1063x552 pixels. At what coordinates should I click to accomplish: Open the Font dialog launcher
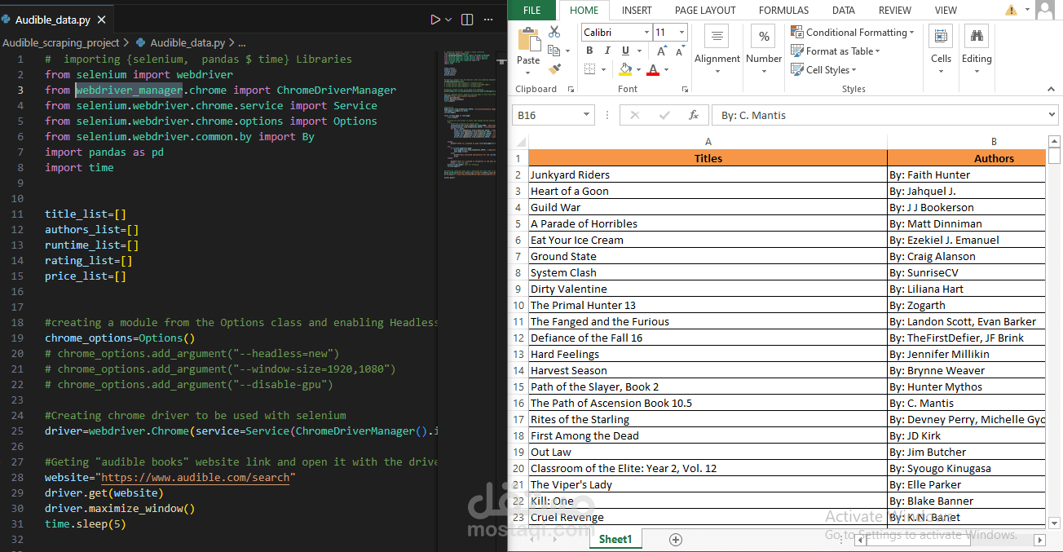[683, 90]
